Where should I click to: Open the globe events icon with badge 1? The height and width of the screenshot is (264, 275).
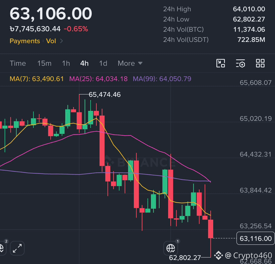click(171, 248)
